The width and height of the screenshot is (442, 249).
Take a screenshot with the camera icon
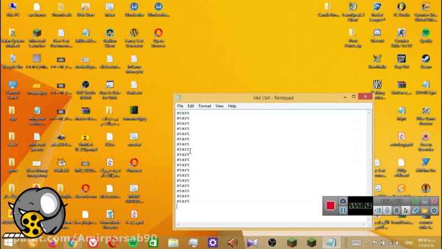343,201
